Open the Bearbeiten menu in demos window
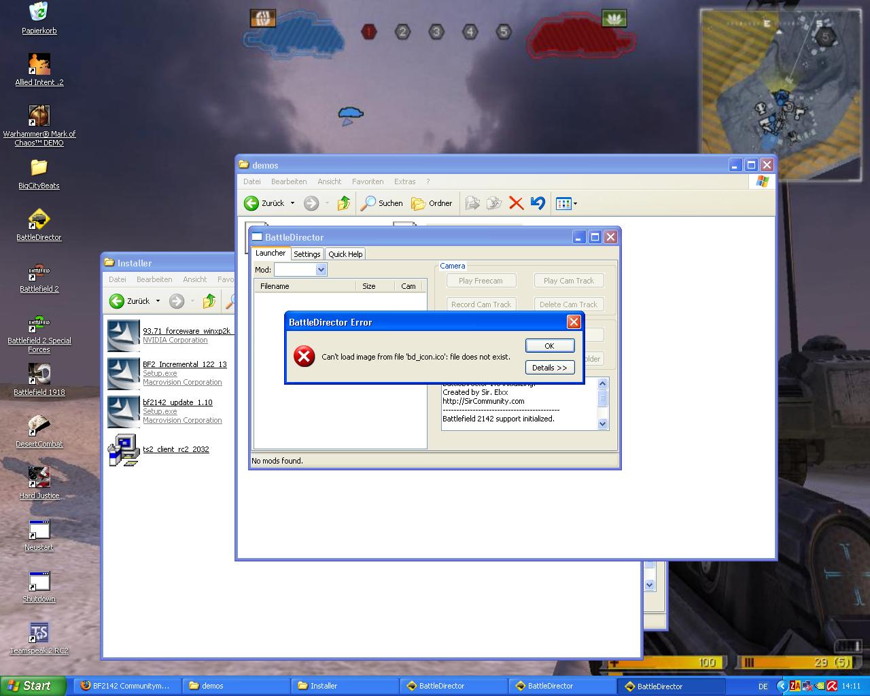The height and width of the screenshot is (696, 870). click(289, 181)
